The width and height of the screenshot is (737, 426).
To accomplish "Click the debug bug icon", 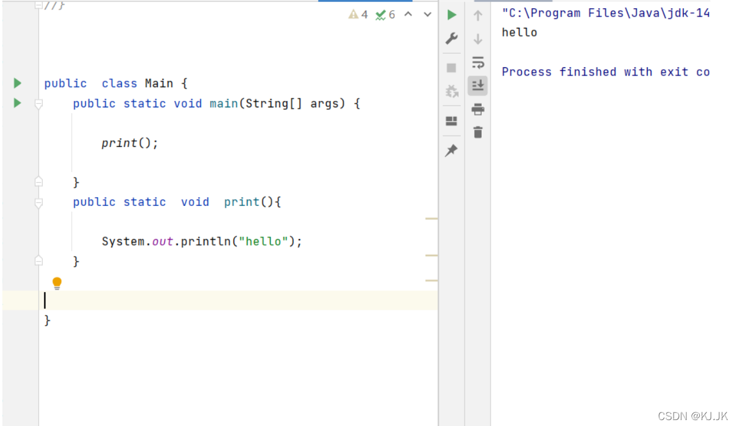I will (452, 91).
